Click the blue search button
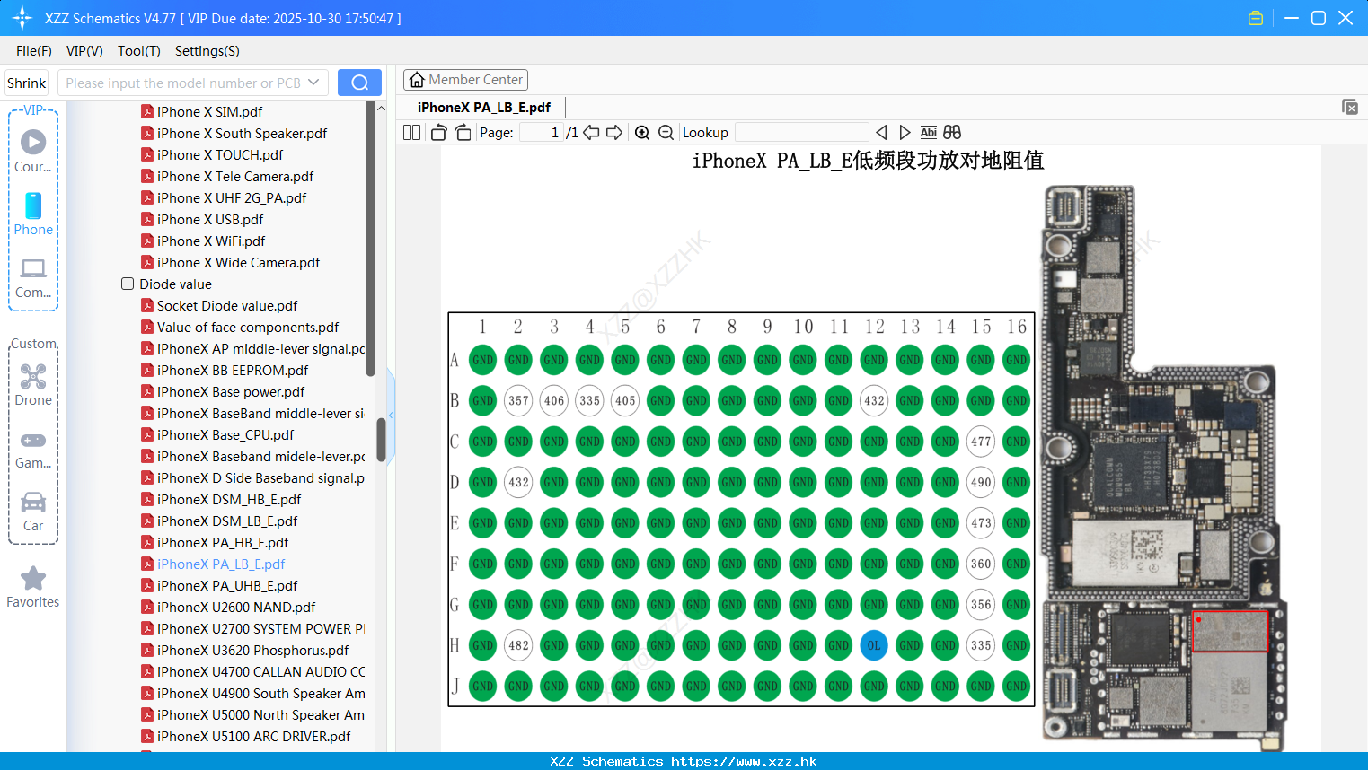Image resolution: width=1368 pixels, height=770 pixels. pos(359,83)
